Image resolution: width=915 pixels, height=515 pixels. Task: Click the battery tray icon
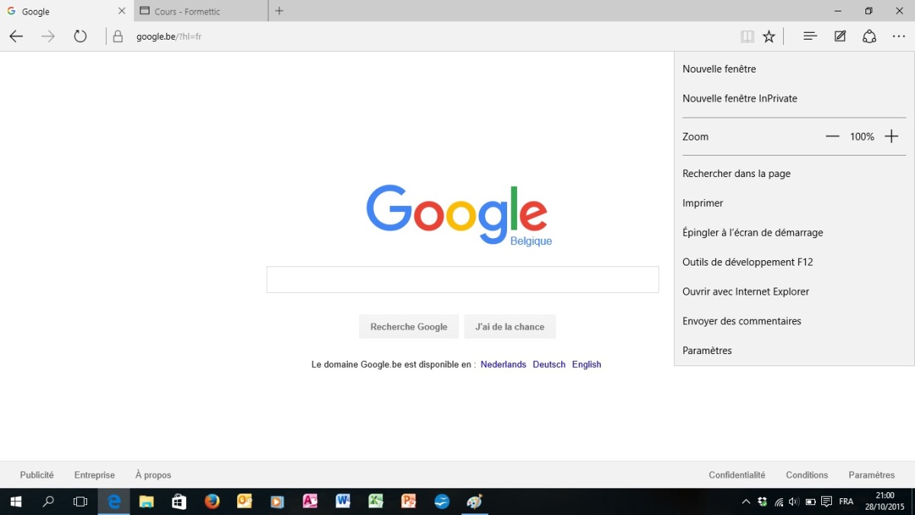811,501
